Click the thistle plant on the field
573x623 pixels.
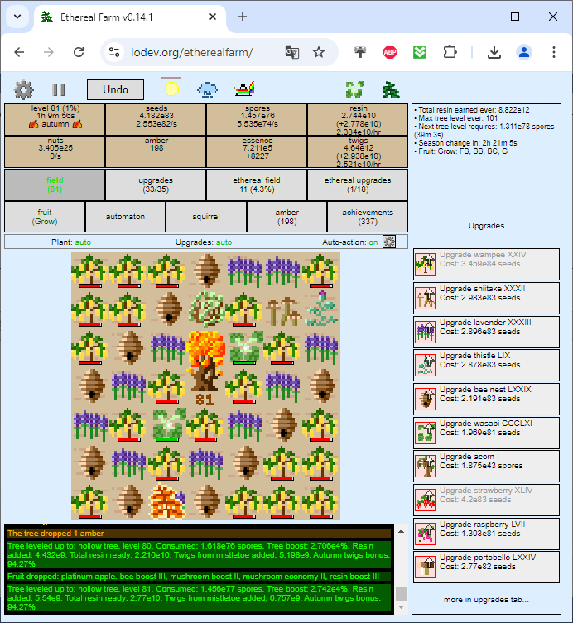pos(321,309)
